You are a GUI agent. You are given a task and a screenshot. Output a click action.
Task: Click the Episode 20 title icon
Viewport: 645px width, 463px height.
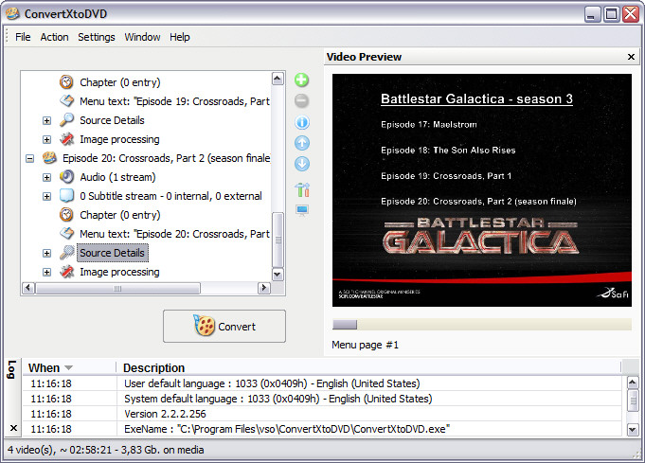coord(49,158)
